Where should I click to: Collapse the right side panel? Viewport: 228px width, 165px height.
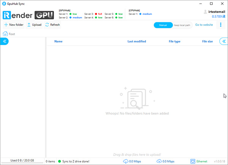point(223,41)
